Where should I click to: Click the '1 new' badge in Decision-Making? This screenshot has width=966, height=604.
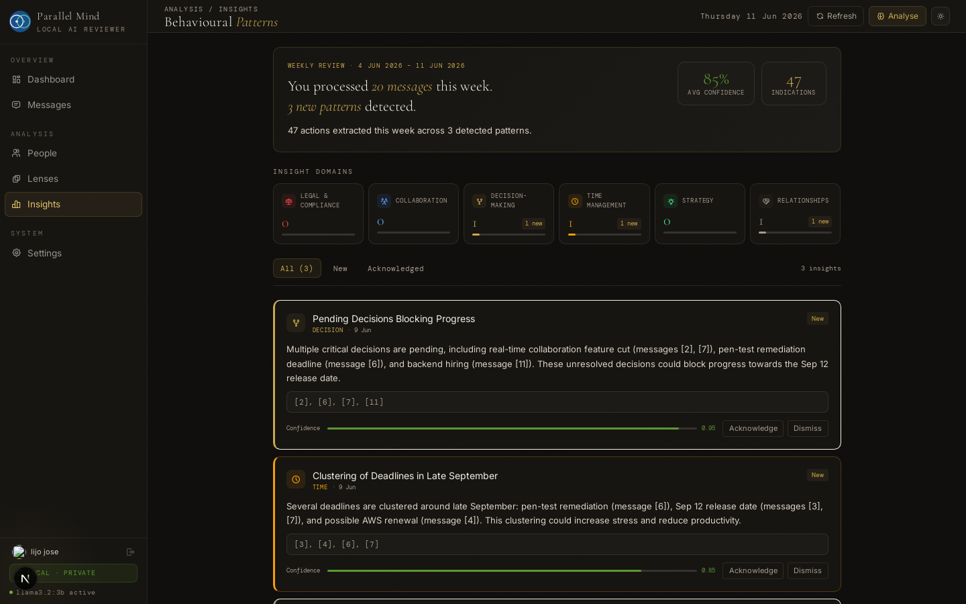534,223
